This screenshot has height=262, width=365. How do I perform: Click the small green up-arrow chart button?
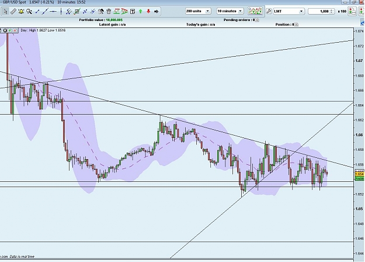click(10, 30)
